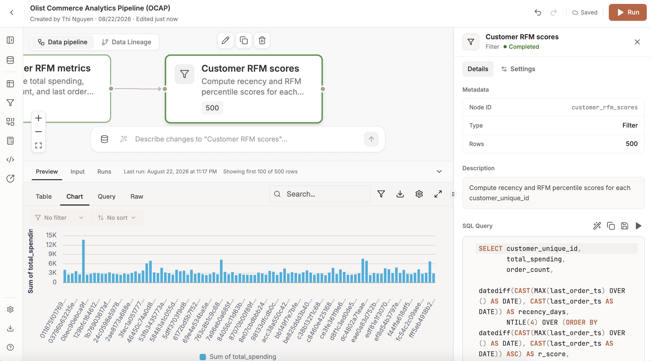Click the preview Search field
Viewport: 651px width, 361px height.
320,194
